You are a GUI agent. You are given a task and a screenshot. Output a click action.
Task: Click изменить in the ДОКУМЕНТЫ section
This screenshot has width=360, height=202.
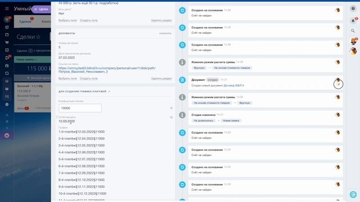coord(165,34)
